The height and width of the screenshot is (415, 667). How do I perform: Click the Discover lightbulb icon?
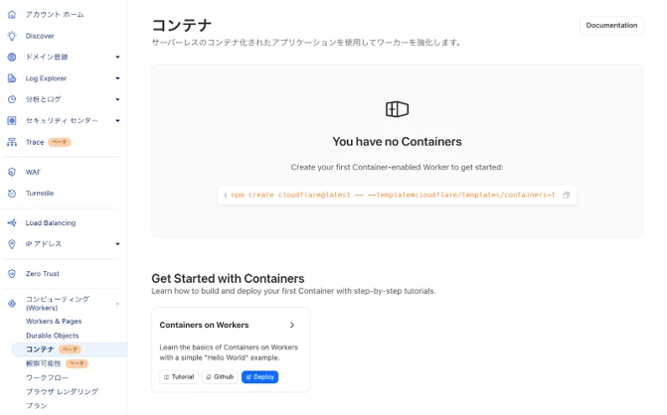pyautogui.click(x=12, y=36)
